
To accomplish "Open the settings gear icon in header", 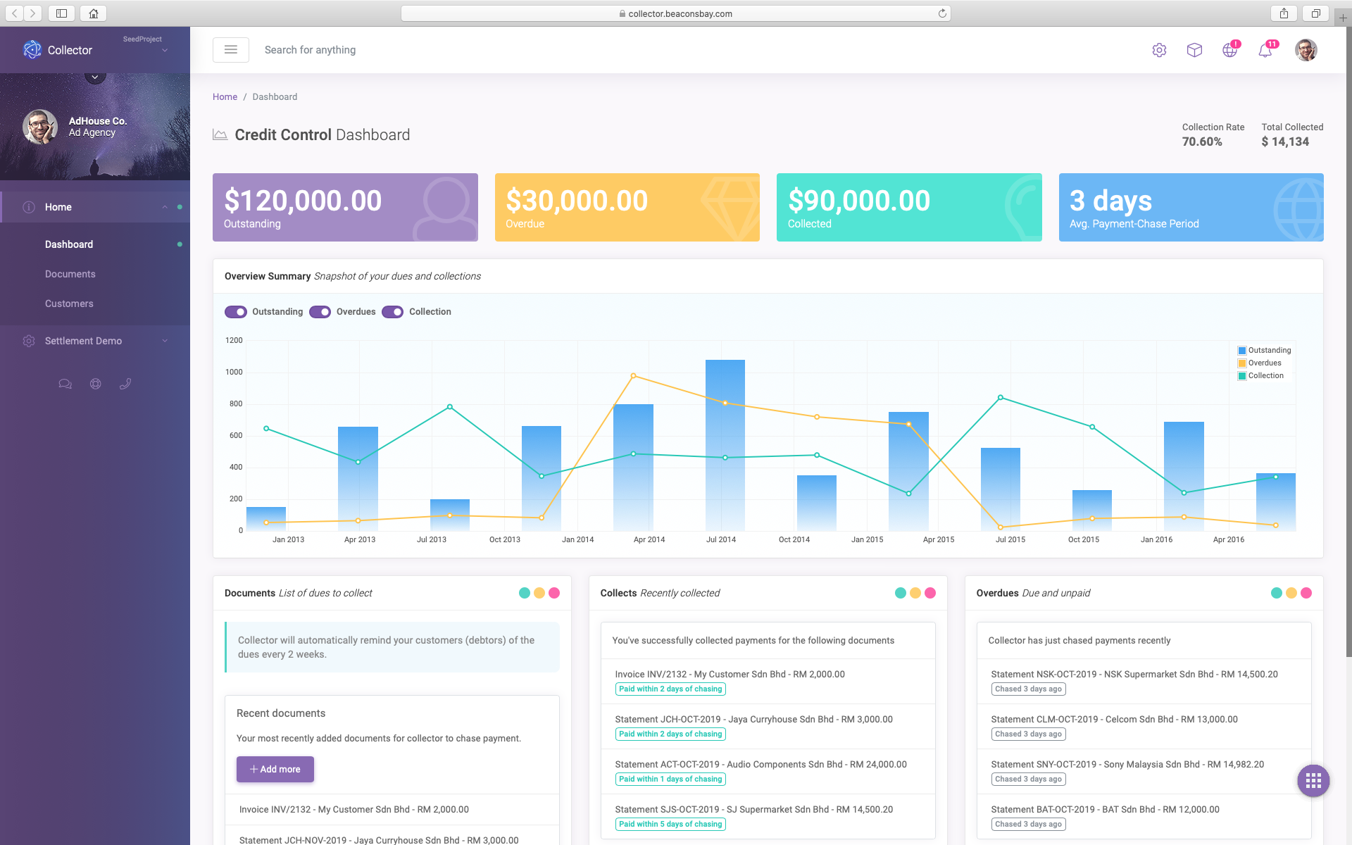I will pos(1159,50).
